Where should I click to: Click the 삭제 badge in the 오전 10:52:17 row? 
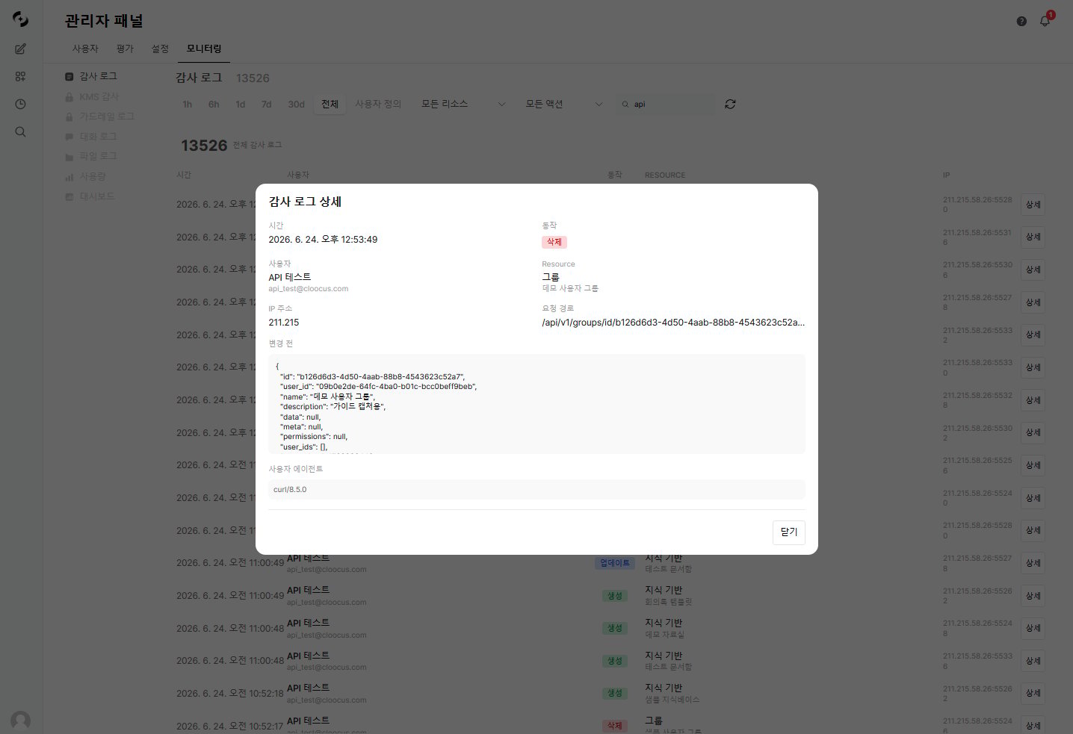point(614,726)
